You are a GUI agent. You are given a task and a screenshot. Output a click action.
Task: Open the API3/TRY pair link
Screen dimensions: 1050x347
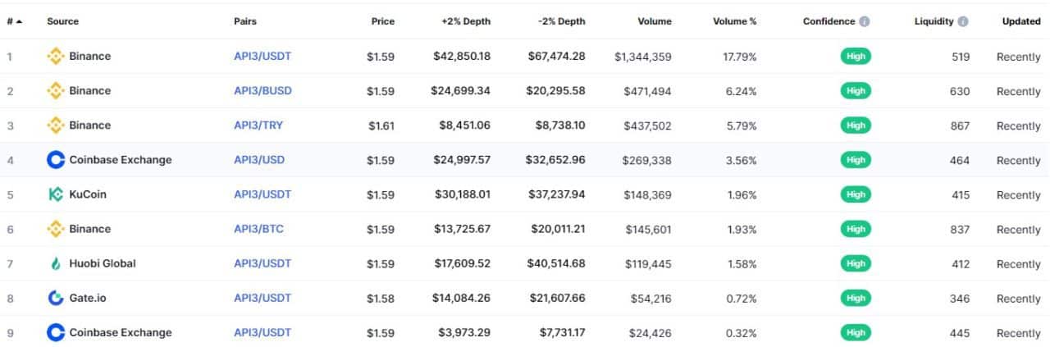[x=258, y=126]
